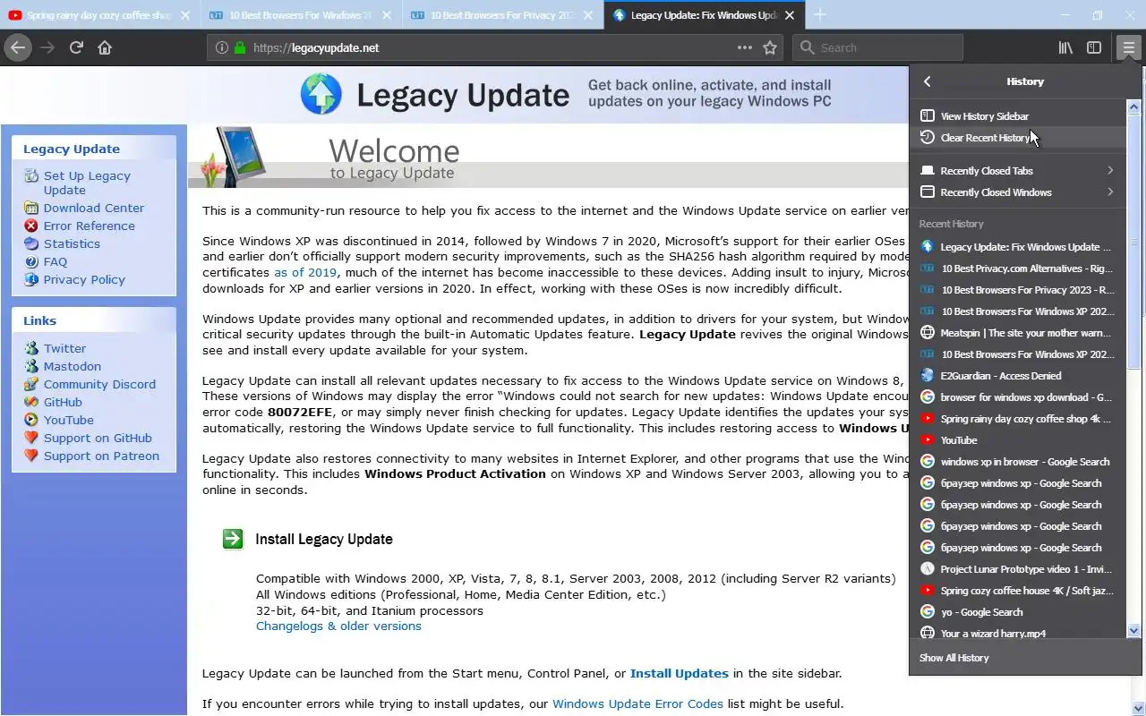Open history entry yo - Google Search
This screenshot has height=716, width=1146.
coord(1018,612)
